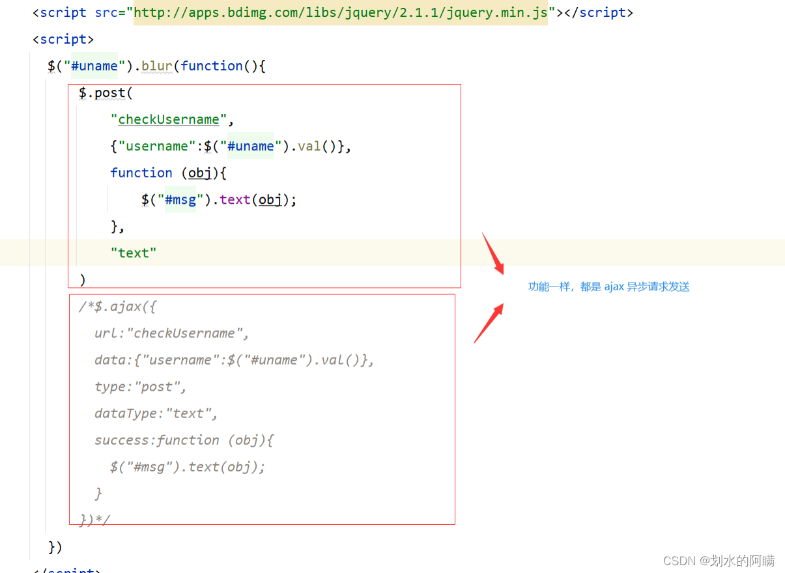
Task: Click the blue annotation text about ajax 异步请求
Action: coord(608,286)
